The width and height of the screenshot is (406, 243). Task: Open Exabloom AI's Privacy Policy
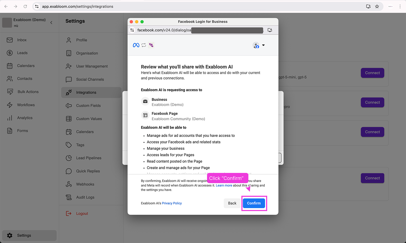[x=172, y=203]
